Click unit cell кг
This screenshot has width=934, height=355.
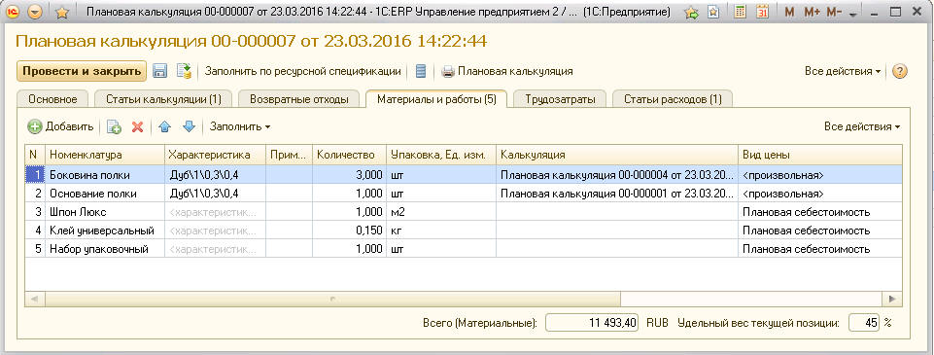tap(441, 231)
